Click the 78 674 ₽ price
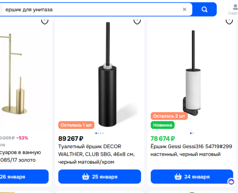Image resolution: width=238 pixels, height=193 pixels. coord(163,138)
